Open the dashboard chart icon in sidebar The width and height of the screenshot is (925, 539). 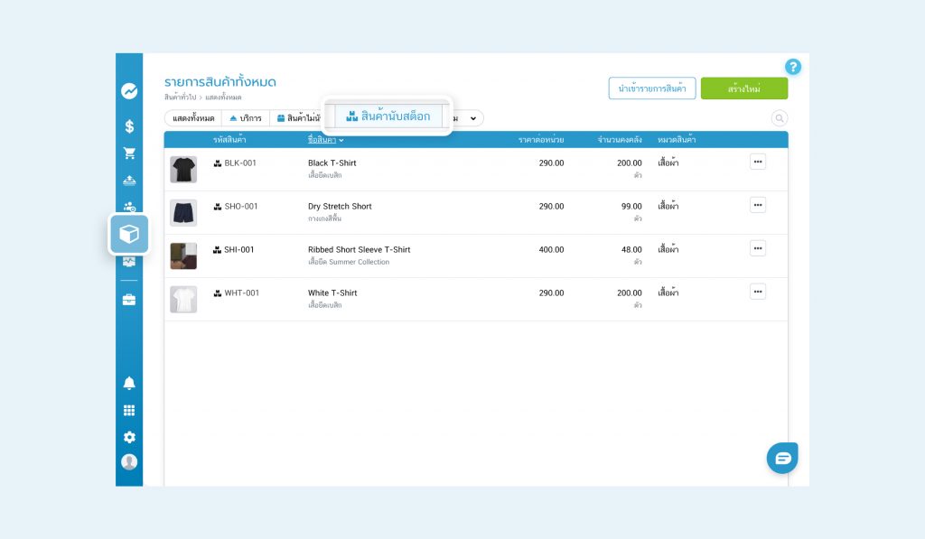click(129, 91)
